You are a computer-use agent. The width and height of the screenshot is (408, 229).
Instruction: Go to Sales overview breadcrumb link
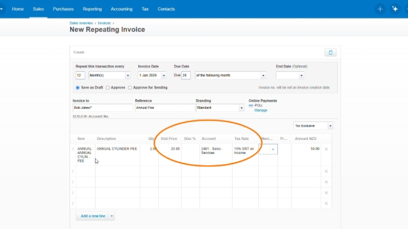pyautogui.click(x=81, y=23)
